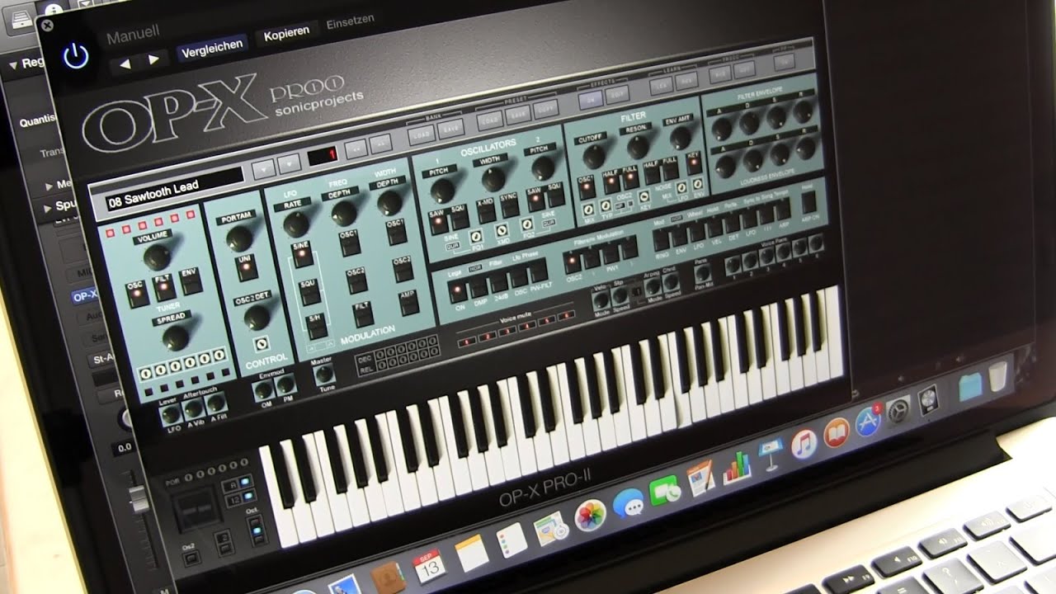
Task: Click the blue plugin power button
Action: point(75,56)
